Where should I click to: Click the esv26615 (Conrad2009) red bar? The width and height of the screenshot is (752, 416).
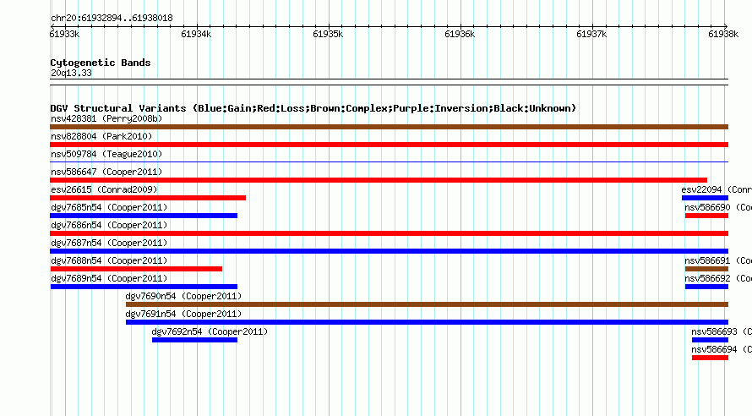click(x=148, y=198)
